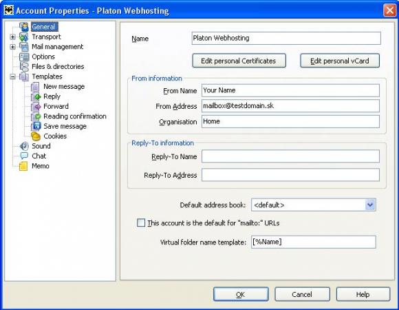Click the Memo note icon
Image resolution: width=399 pixels, height=310 pixels.
24,166
